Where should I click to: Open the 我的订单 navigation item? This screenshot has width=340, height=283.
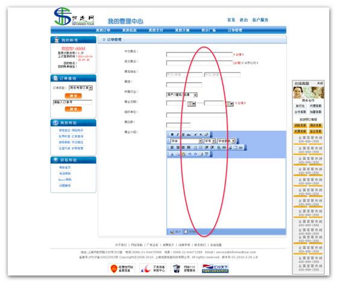pos(103,30)
